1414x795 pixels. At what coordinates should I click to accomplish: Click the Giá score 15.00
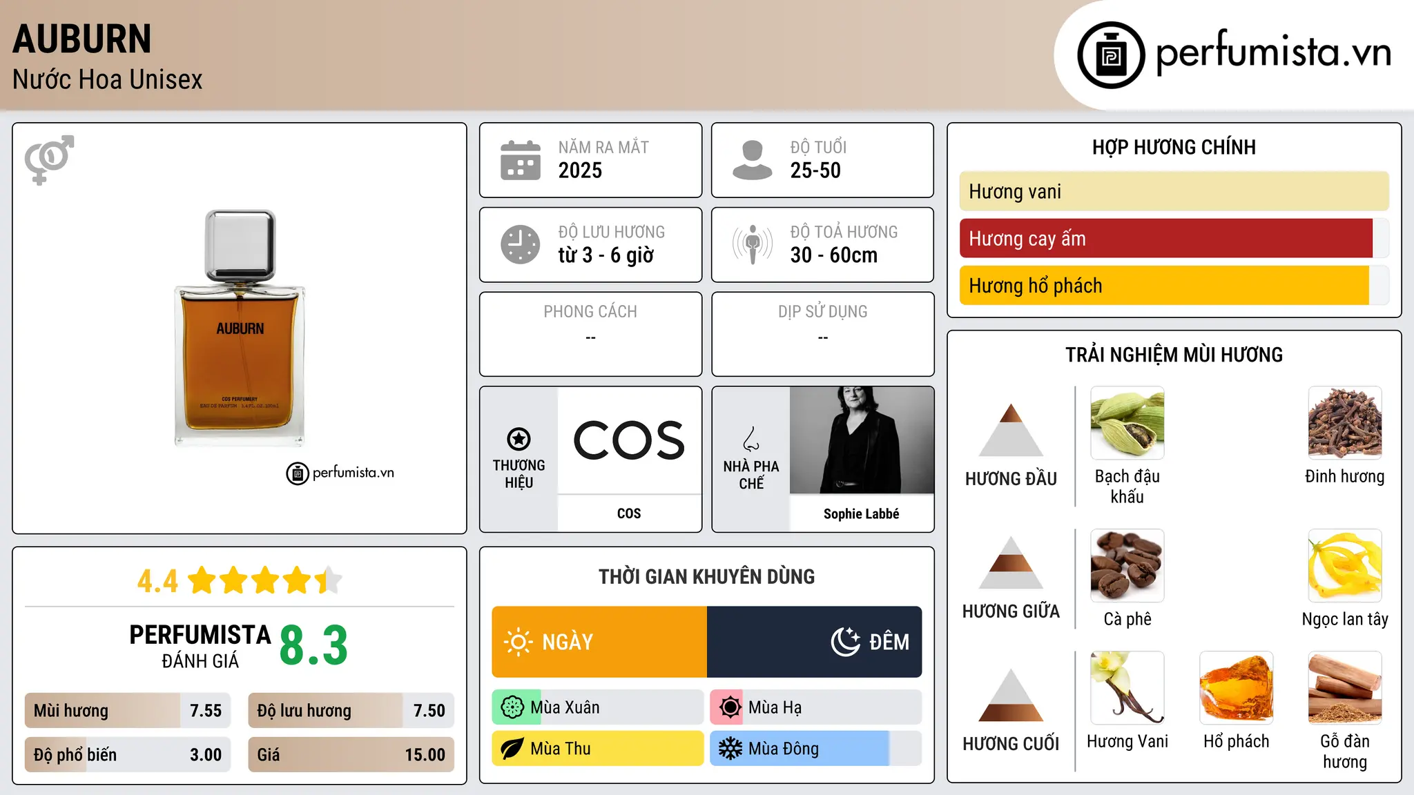pos(425,755)
